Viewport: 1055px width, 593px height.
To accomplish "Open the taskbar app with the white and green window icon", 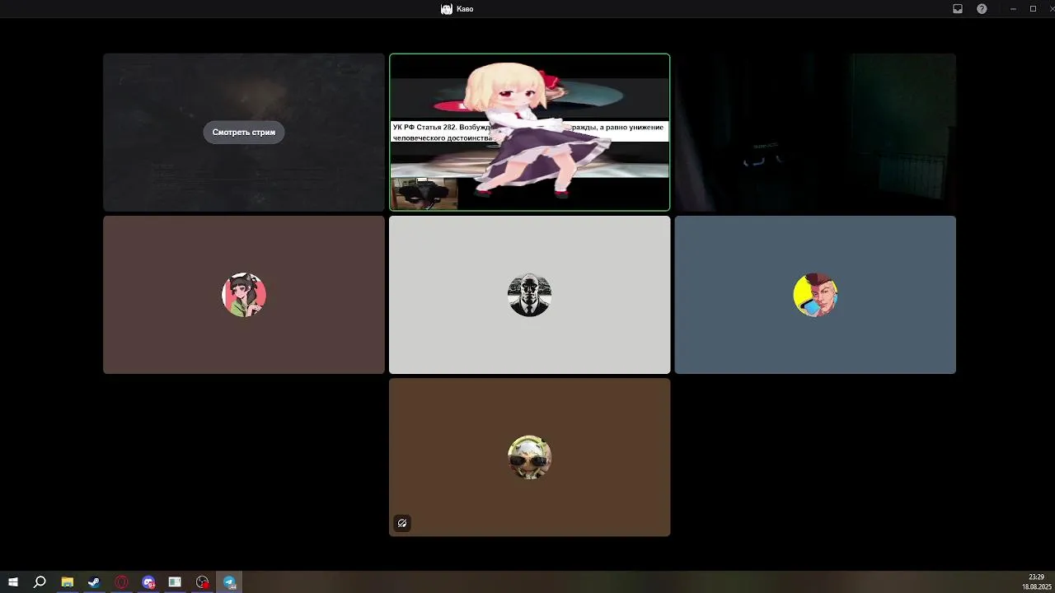I will 175,582.
